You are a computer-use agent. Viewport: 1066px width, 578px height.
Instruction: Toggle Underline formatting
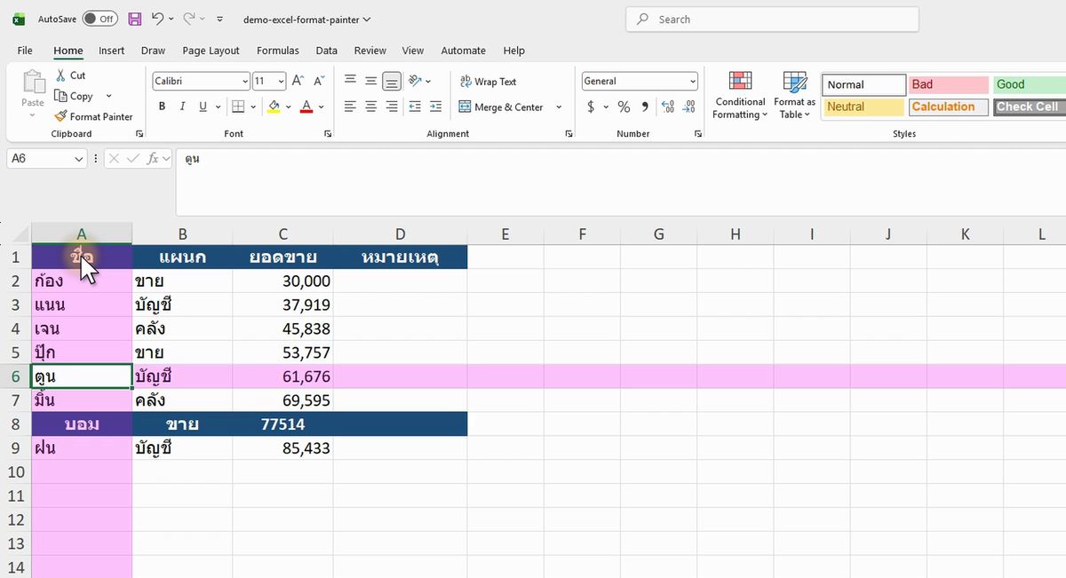click(x=203, y=107)
